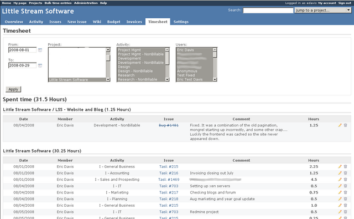This screenshot has height=219, width=354.
Task: Open issue Task #217
Action: [x=169, y=192]
